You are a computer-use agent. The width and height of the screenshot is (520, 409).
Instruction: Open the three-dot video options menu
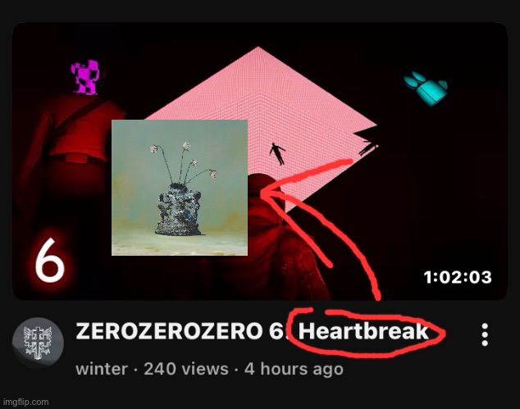click(485, 334)
